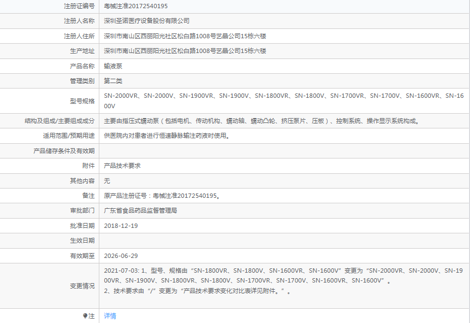Image resolution: width=470 pixels, height=323 pixels.
Task: Click approval date 2018-12-19
Action: point(121,226)
